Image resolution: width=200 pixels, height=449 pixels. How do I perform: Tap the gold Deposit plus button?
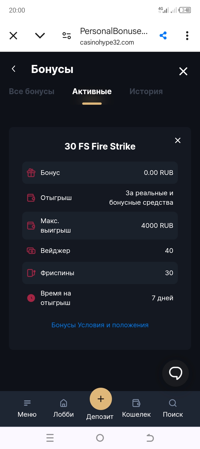(101, 399)
